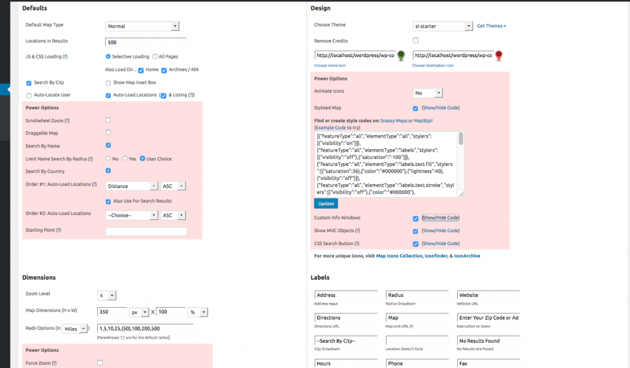This screenshot has width=630, height=368.
Task: Visit the Snazzy Maps link
Action: (x=393, y=120)
